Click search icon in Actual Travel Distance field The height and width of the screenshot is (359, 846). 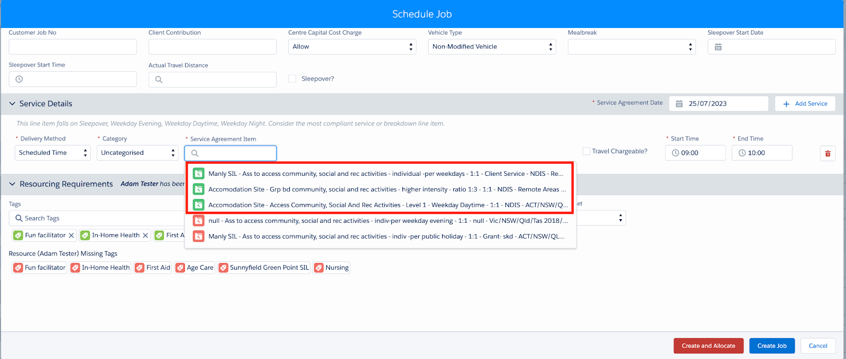coord(159,80)
